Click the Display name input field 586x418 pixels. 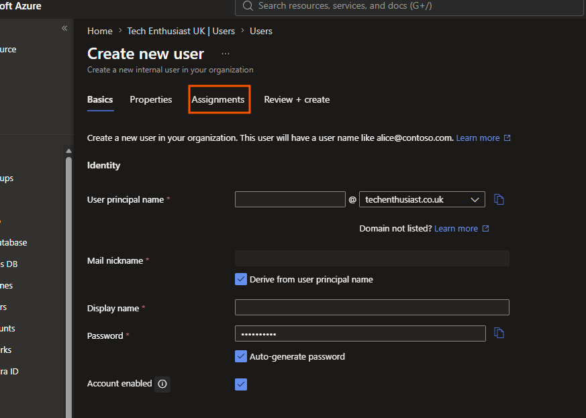click(x=372, y=307)
